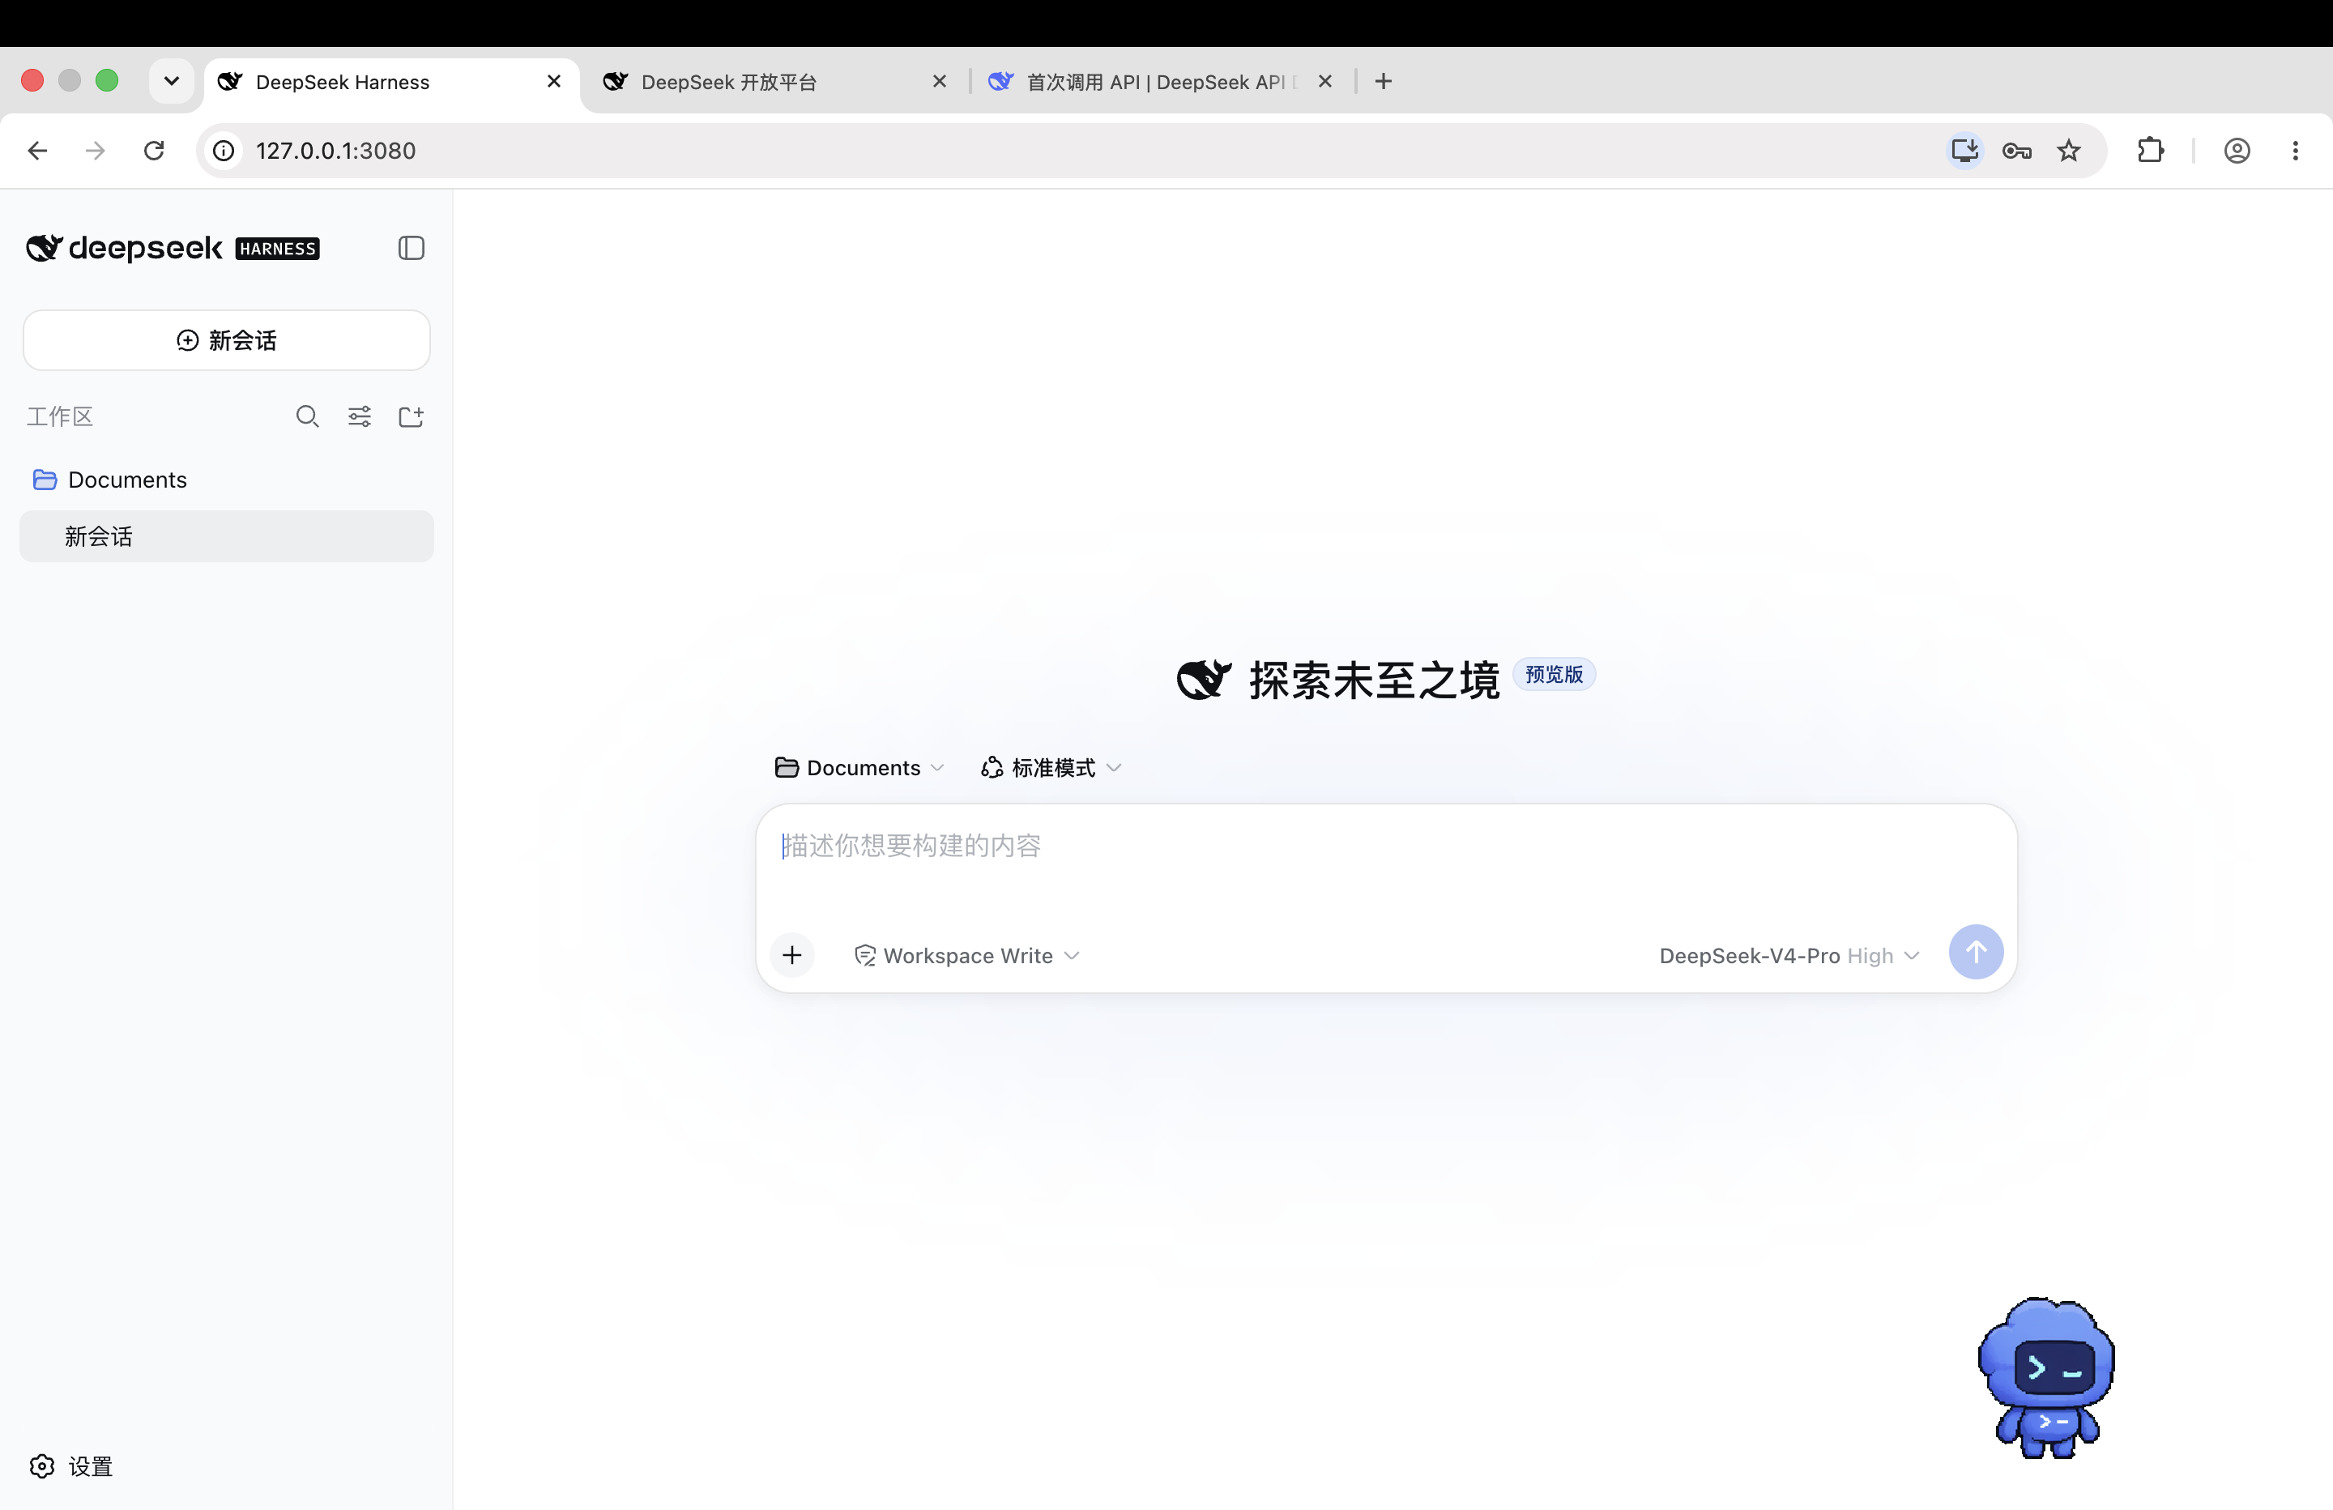This screenshot has width=2333, height=1510.
Task: Add a new workspace folder
Action: 412,416
